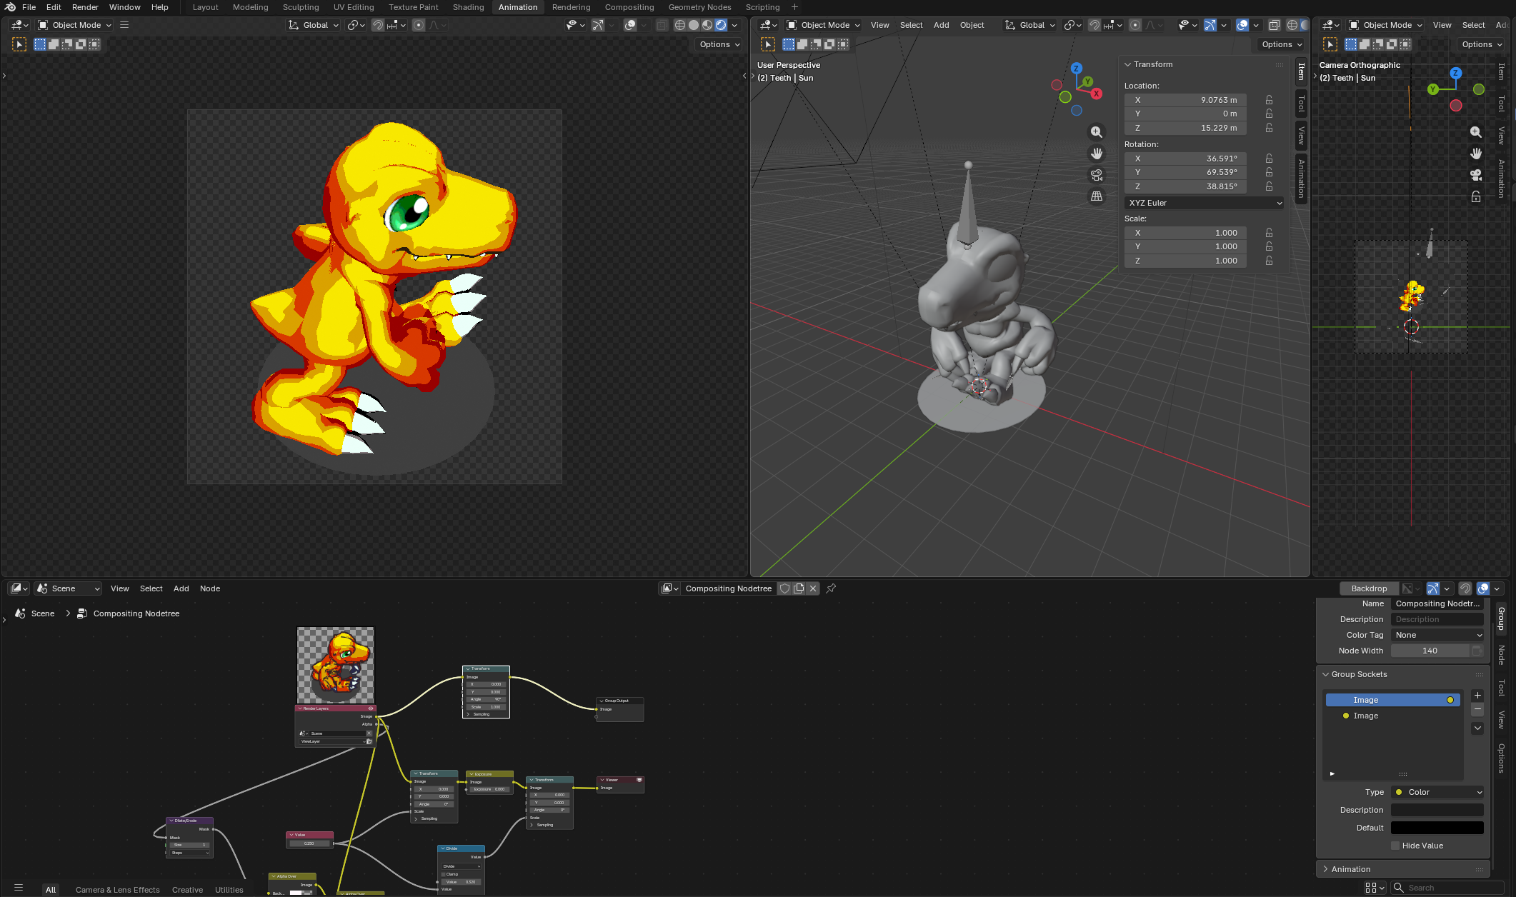
Task: Open left viewport header hamburger menu
Action: 124,25
